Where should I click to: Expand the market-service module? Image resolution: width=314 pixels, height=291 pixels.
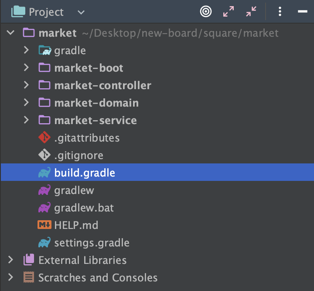[26, 120]
